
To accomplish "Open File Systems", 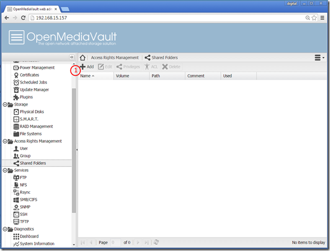I will pyautogui.click(x=27, y=134).
